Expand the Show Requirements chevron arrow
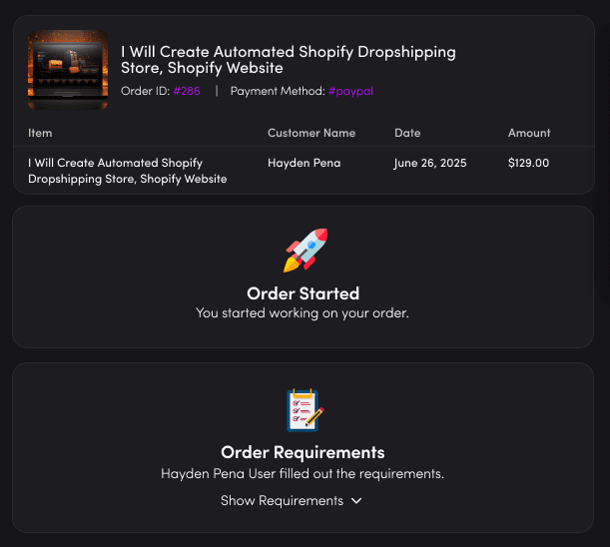 coord(356,501)
